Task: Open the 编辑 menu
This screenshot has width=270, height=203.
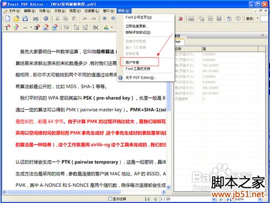Action: pyautogui.click(x=30, y=11)
